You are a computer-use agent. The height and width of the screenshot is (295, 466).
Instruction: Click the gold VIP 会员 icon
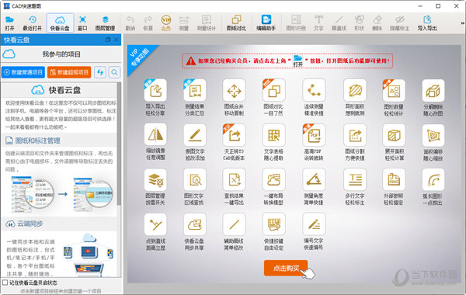point(166,23)
